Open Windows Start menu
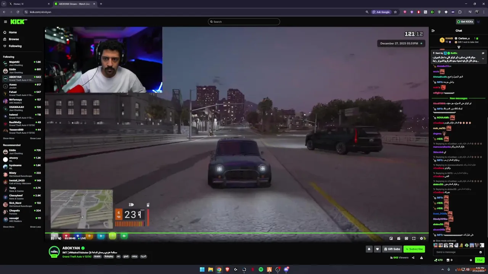This screenshot has width=488, height=274. (x=202, y=269)
